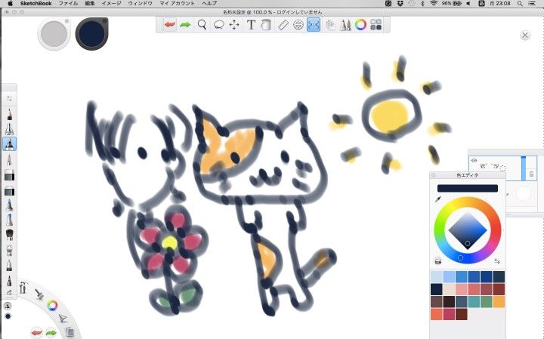Select the upper blue felt-tip brush
This screenshot has height=339, width=544.
(9, 205)
